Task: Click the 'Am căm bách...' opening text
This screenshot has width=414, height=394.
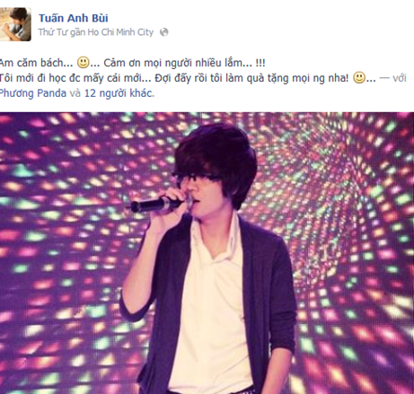Action: (x=36, y=63)
